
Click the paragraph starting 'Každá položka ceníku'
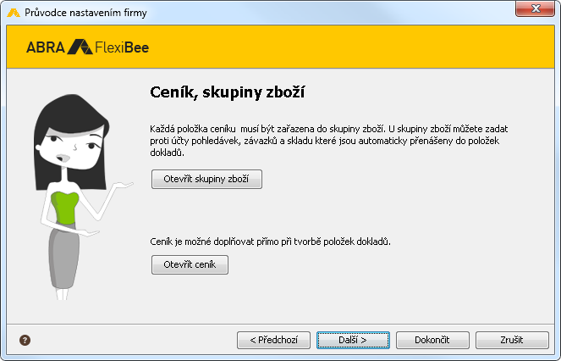tap(329, 141)
